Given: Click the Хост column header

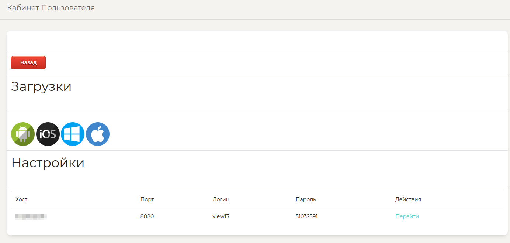Looking at the screenshot, I should [x=21, y=199].
